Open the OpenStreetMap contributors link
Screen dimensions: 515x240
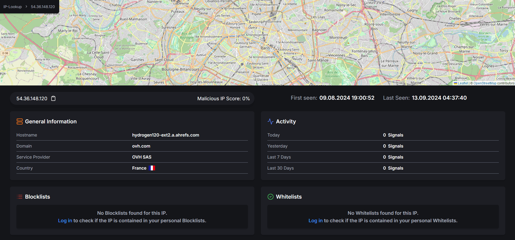pos(485,83)
